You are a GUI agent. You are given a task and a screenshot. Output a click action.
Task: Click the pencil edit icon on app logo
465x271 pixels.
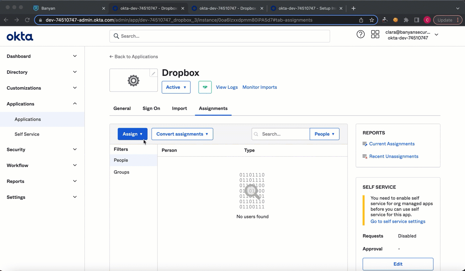click(153, 74)
